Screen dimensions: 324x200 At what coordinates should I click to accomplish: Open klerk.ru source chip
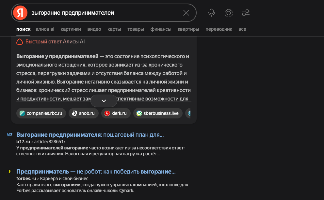[116, 113]
